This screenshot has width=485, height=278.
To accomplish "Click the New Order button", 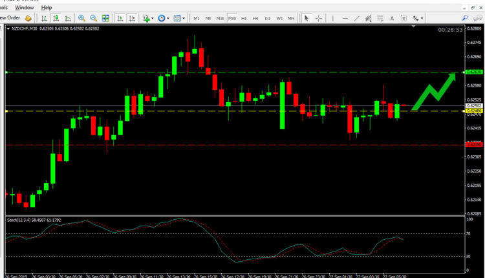I will click(x=10, y=18).
